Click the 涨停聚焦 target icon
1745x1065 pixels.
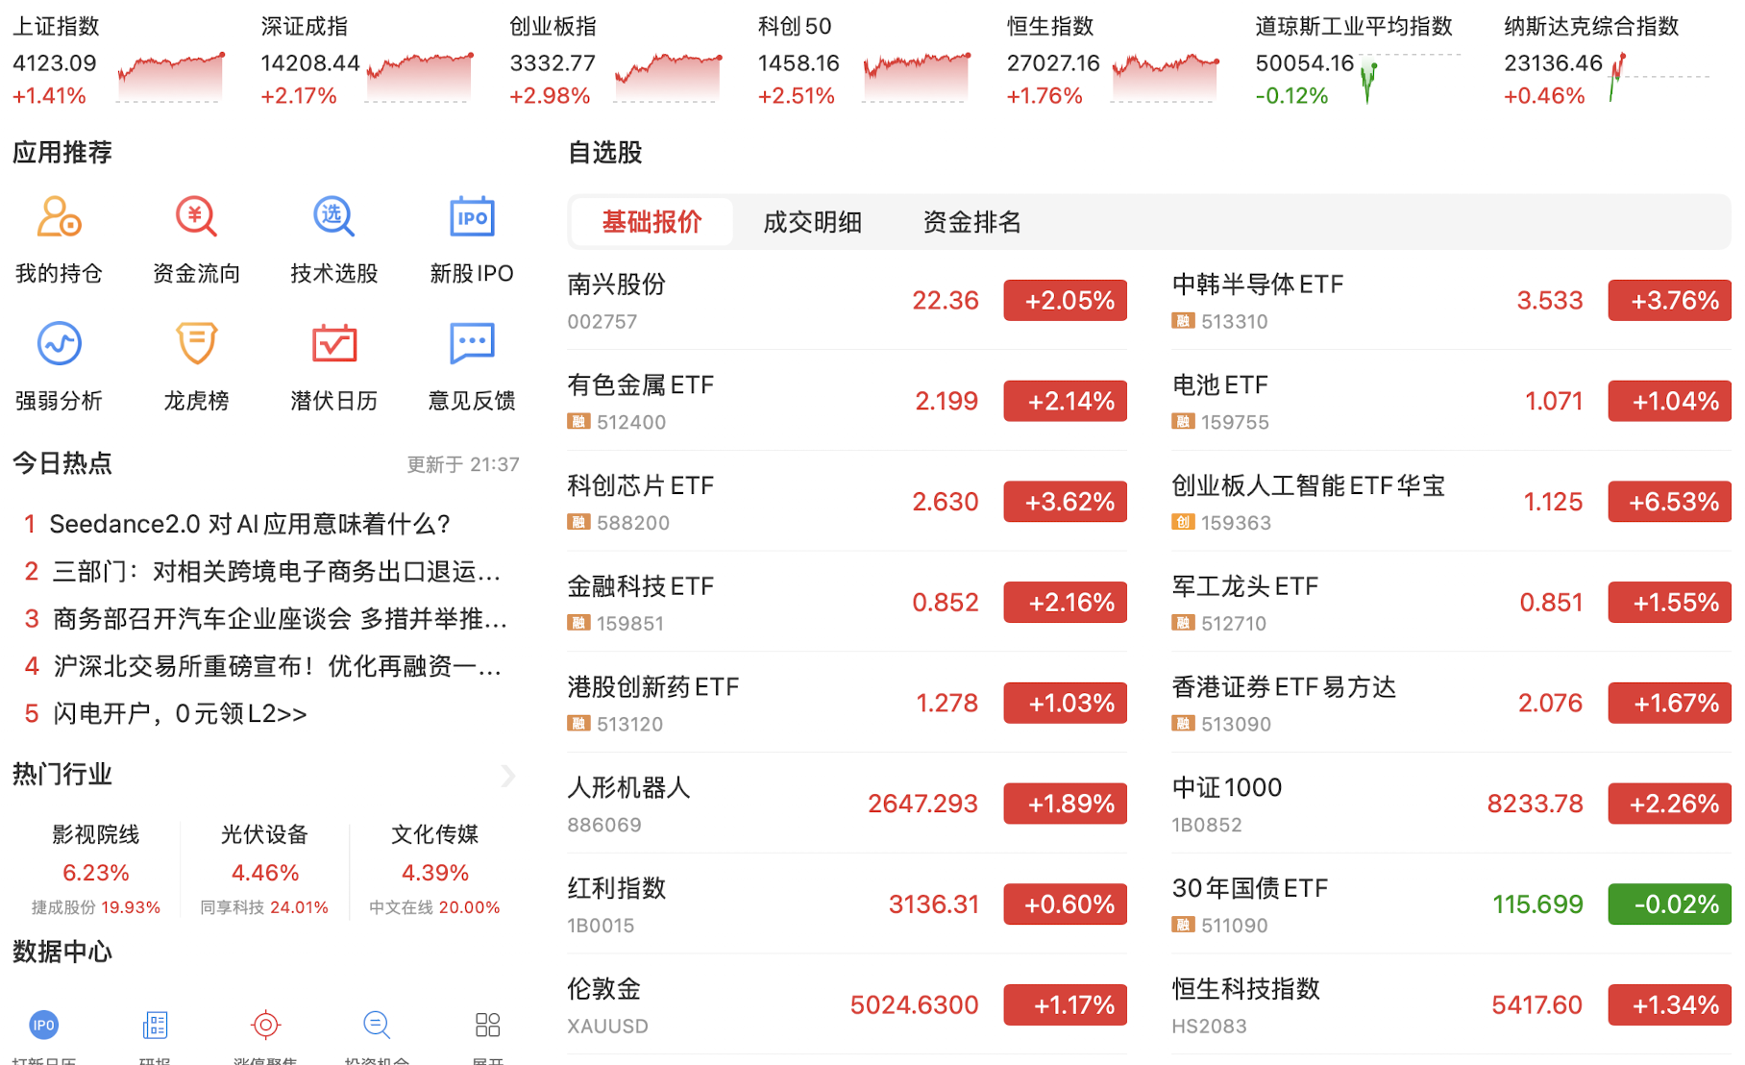(265, 1026)
